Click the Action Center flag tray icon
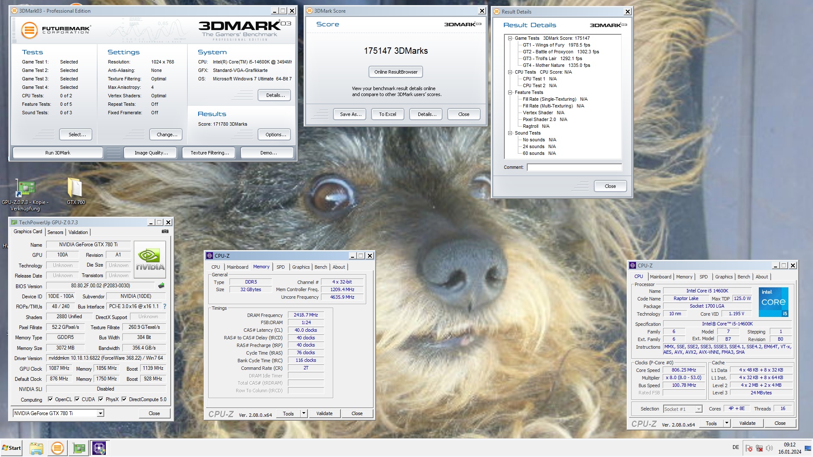The image size is (813, 457). point(749,449)
